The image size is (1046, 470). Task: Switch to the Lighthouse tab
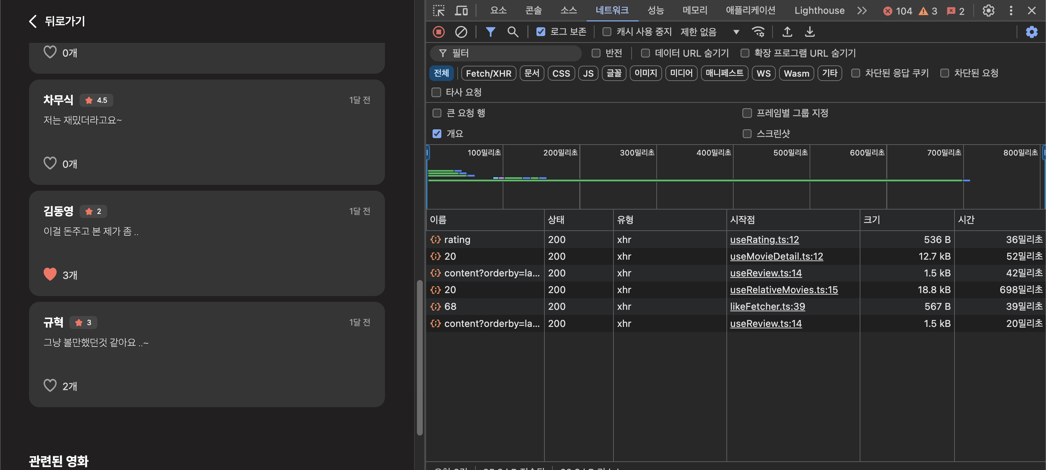[819, 11]
